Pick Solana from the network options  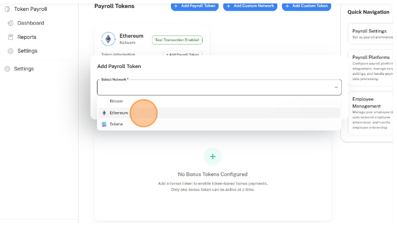(219, 124)
